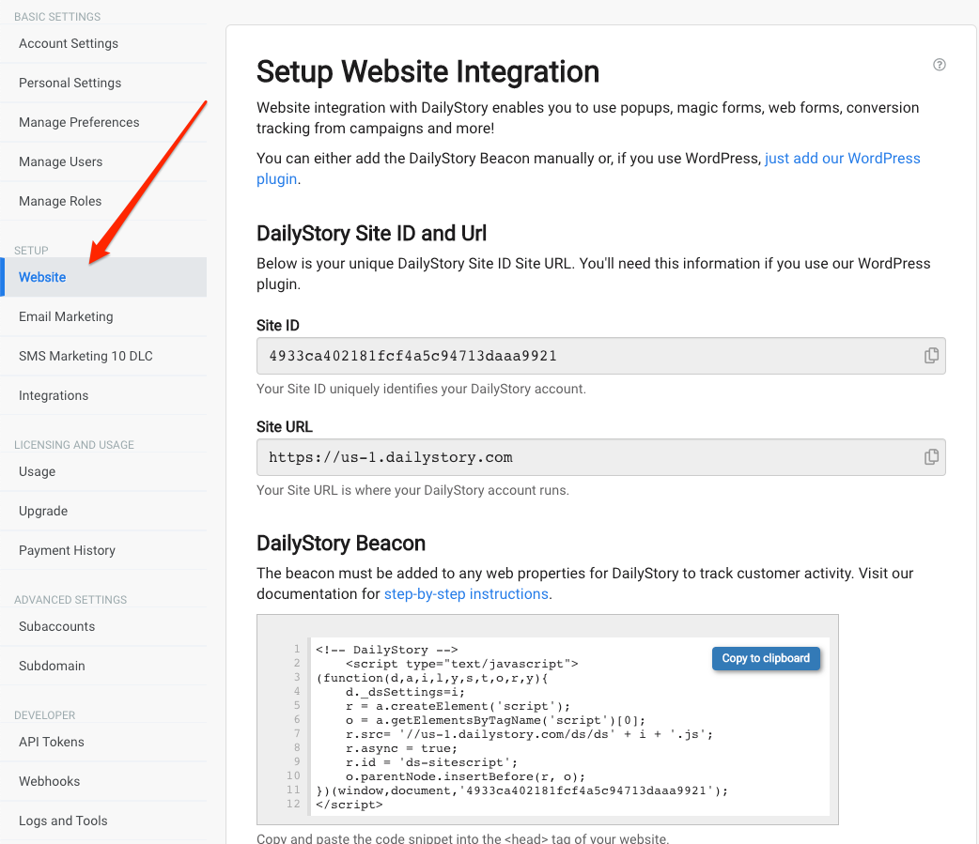Viewport: 979px width, 844px height.
Task: Click the Site URL label
Action: (285, 426)
